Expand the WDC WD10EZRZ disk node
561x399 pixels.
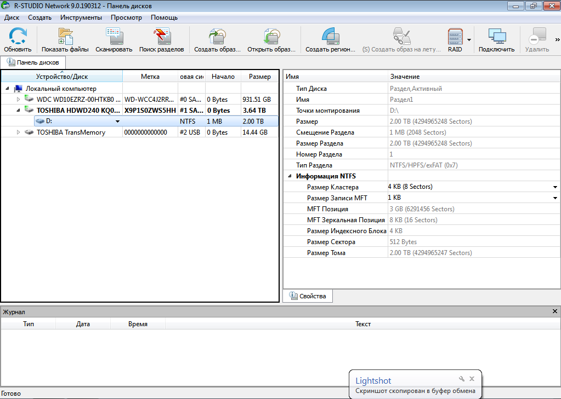[x=18, y=100]
